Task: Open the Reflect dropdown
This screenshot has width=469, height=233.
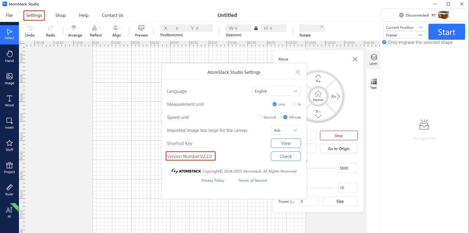Action: click(96, 31)
